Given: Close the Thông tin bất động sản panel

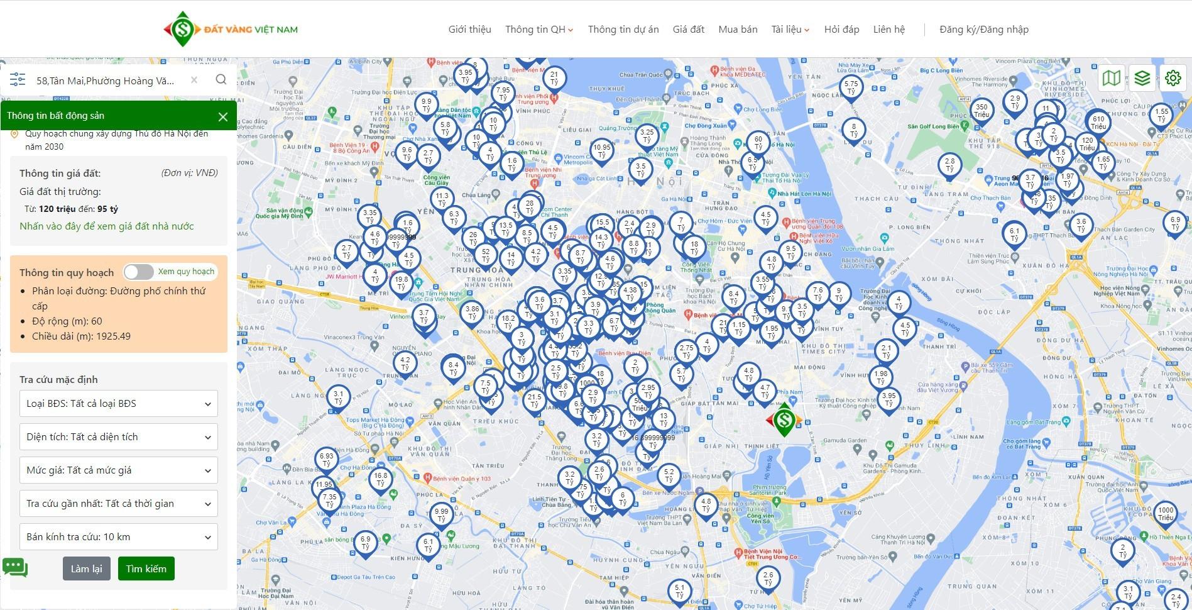Looking at the screenshot, I should pyautogui.click(x=222, y=116).
